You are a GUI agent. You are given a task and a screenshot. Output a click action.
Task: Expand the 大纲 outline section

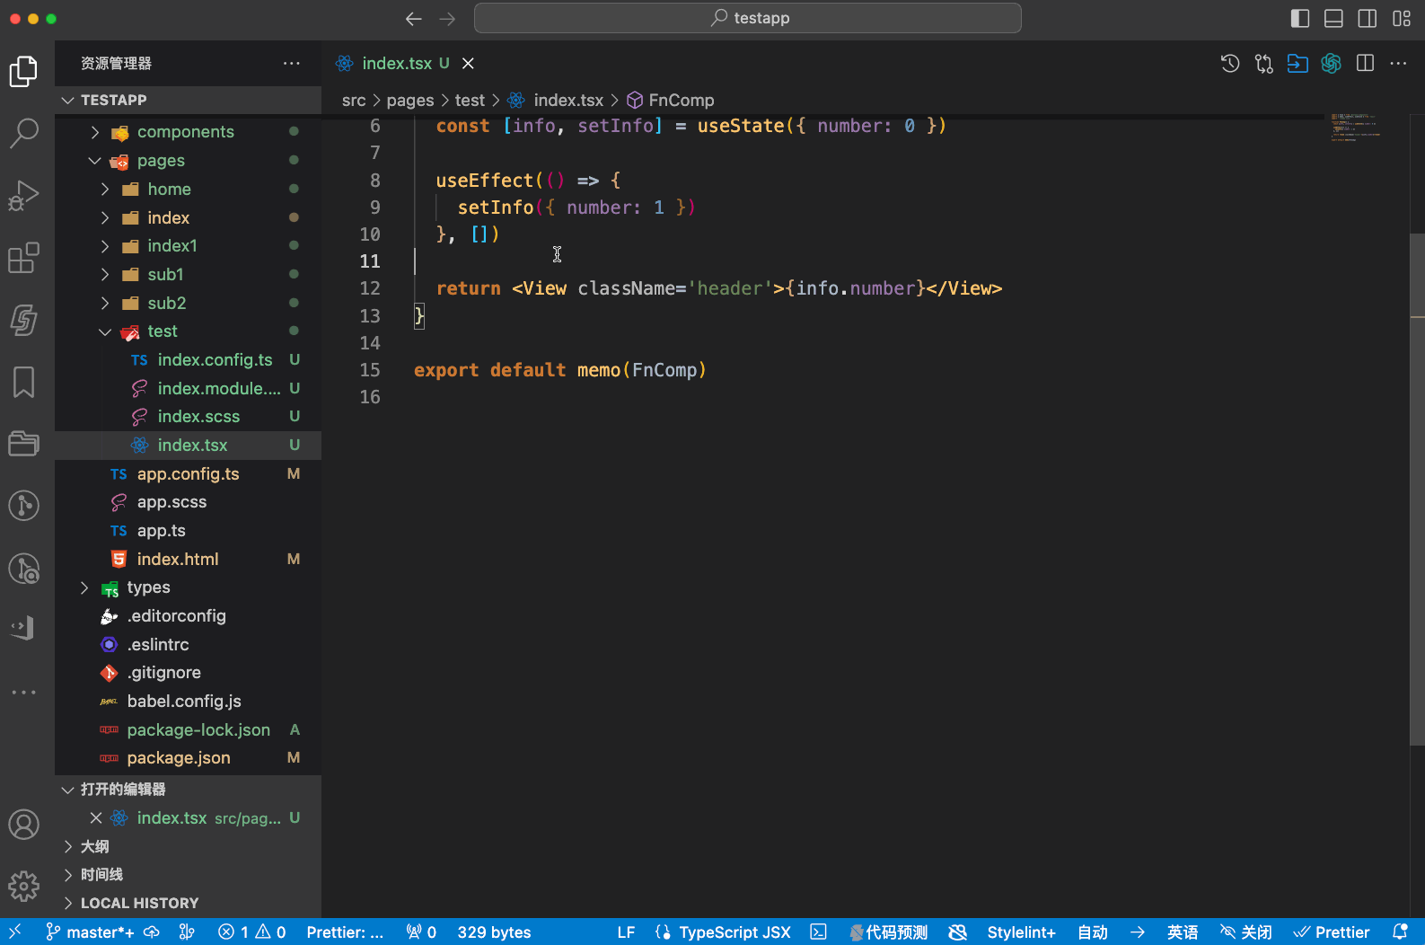[x=189, y=846]
